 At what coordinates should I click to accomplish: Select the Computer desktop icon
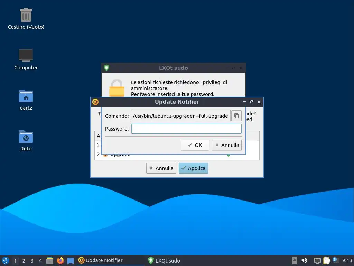[26, 60]
